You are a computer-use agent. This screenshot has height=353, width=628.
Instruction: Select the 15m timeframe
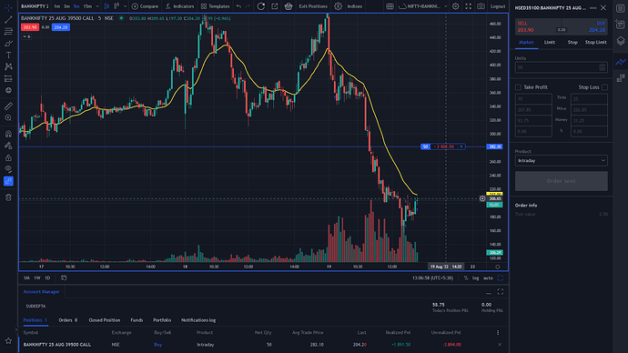[x=87, y=6]
